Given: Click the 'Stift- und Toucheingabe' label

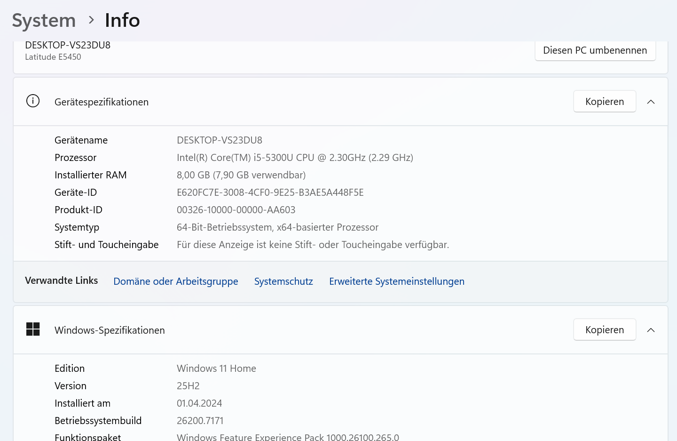Looking at the screenshot, I should [107, 245].
